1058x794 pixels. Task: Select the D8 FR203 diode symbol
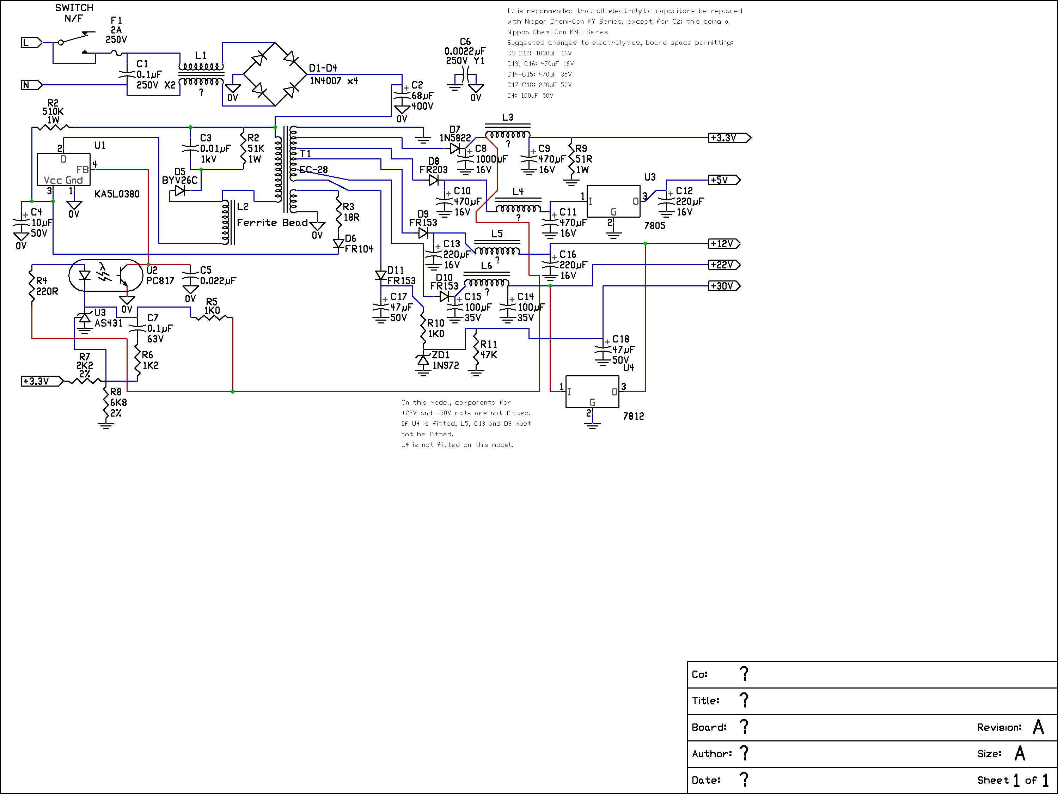point(434,180)
